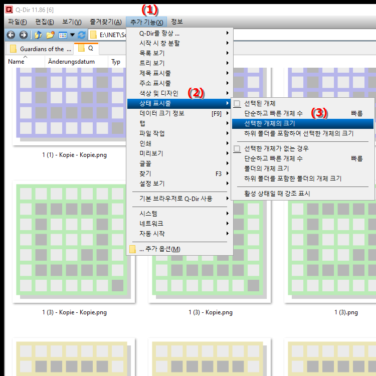Image resolution: width=376 pixels, height=376 pixels.
Task: Select thumbnail 1 (1) - Kopie - Kopie.png
Action: click(70, 106)
